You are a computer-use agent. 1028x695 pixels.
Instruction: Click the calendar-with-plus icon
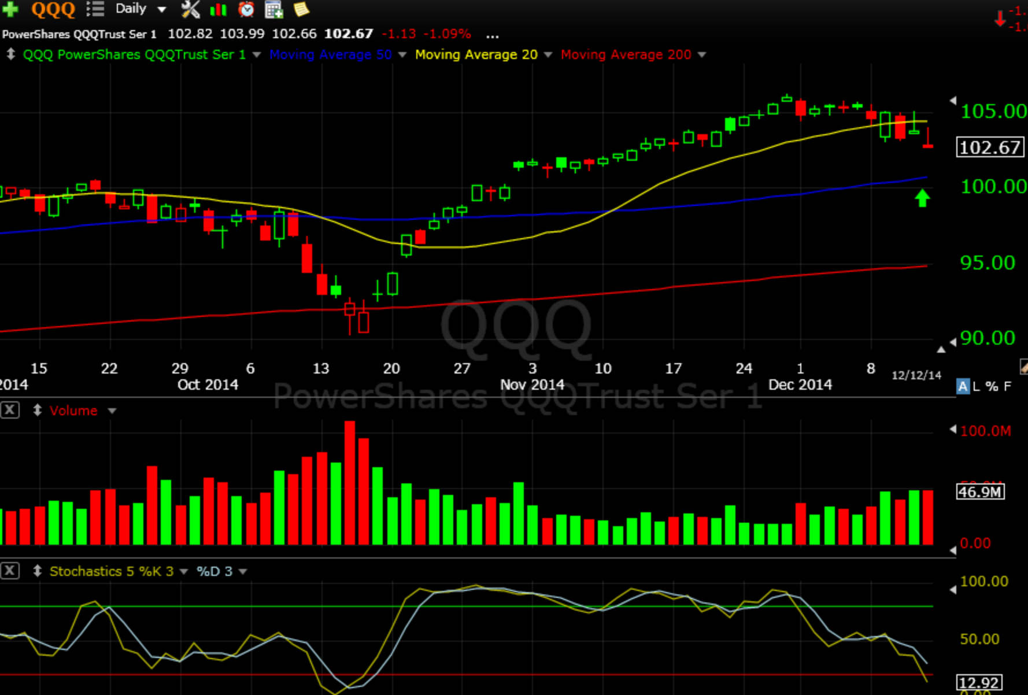point(273,9)
